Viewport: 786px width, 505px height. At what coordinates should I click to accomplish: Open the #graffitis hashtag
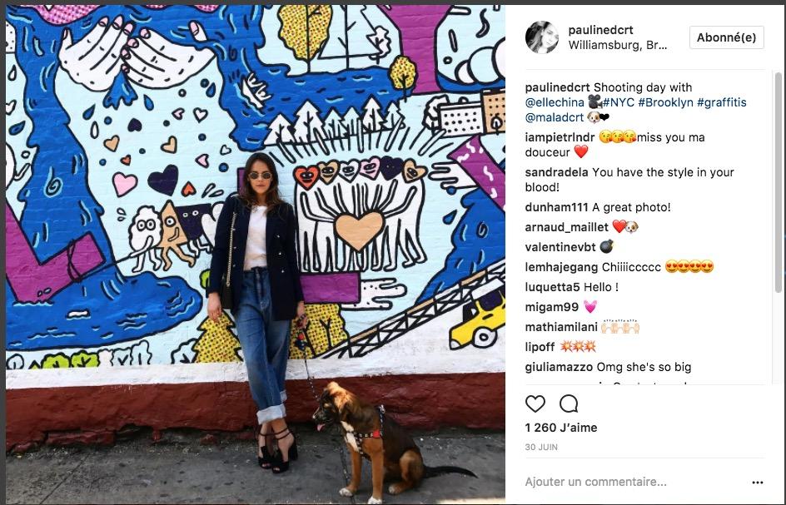coord(721,102)
